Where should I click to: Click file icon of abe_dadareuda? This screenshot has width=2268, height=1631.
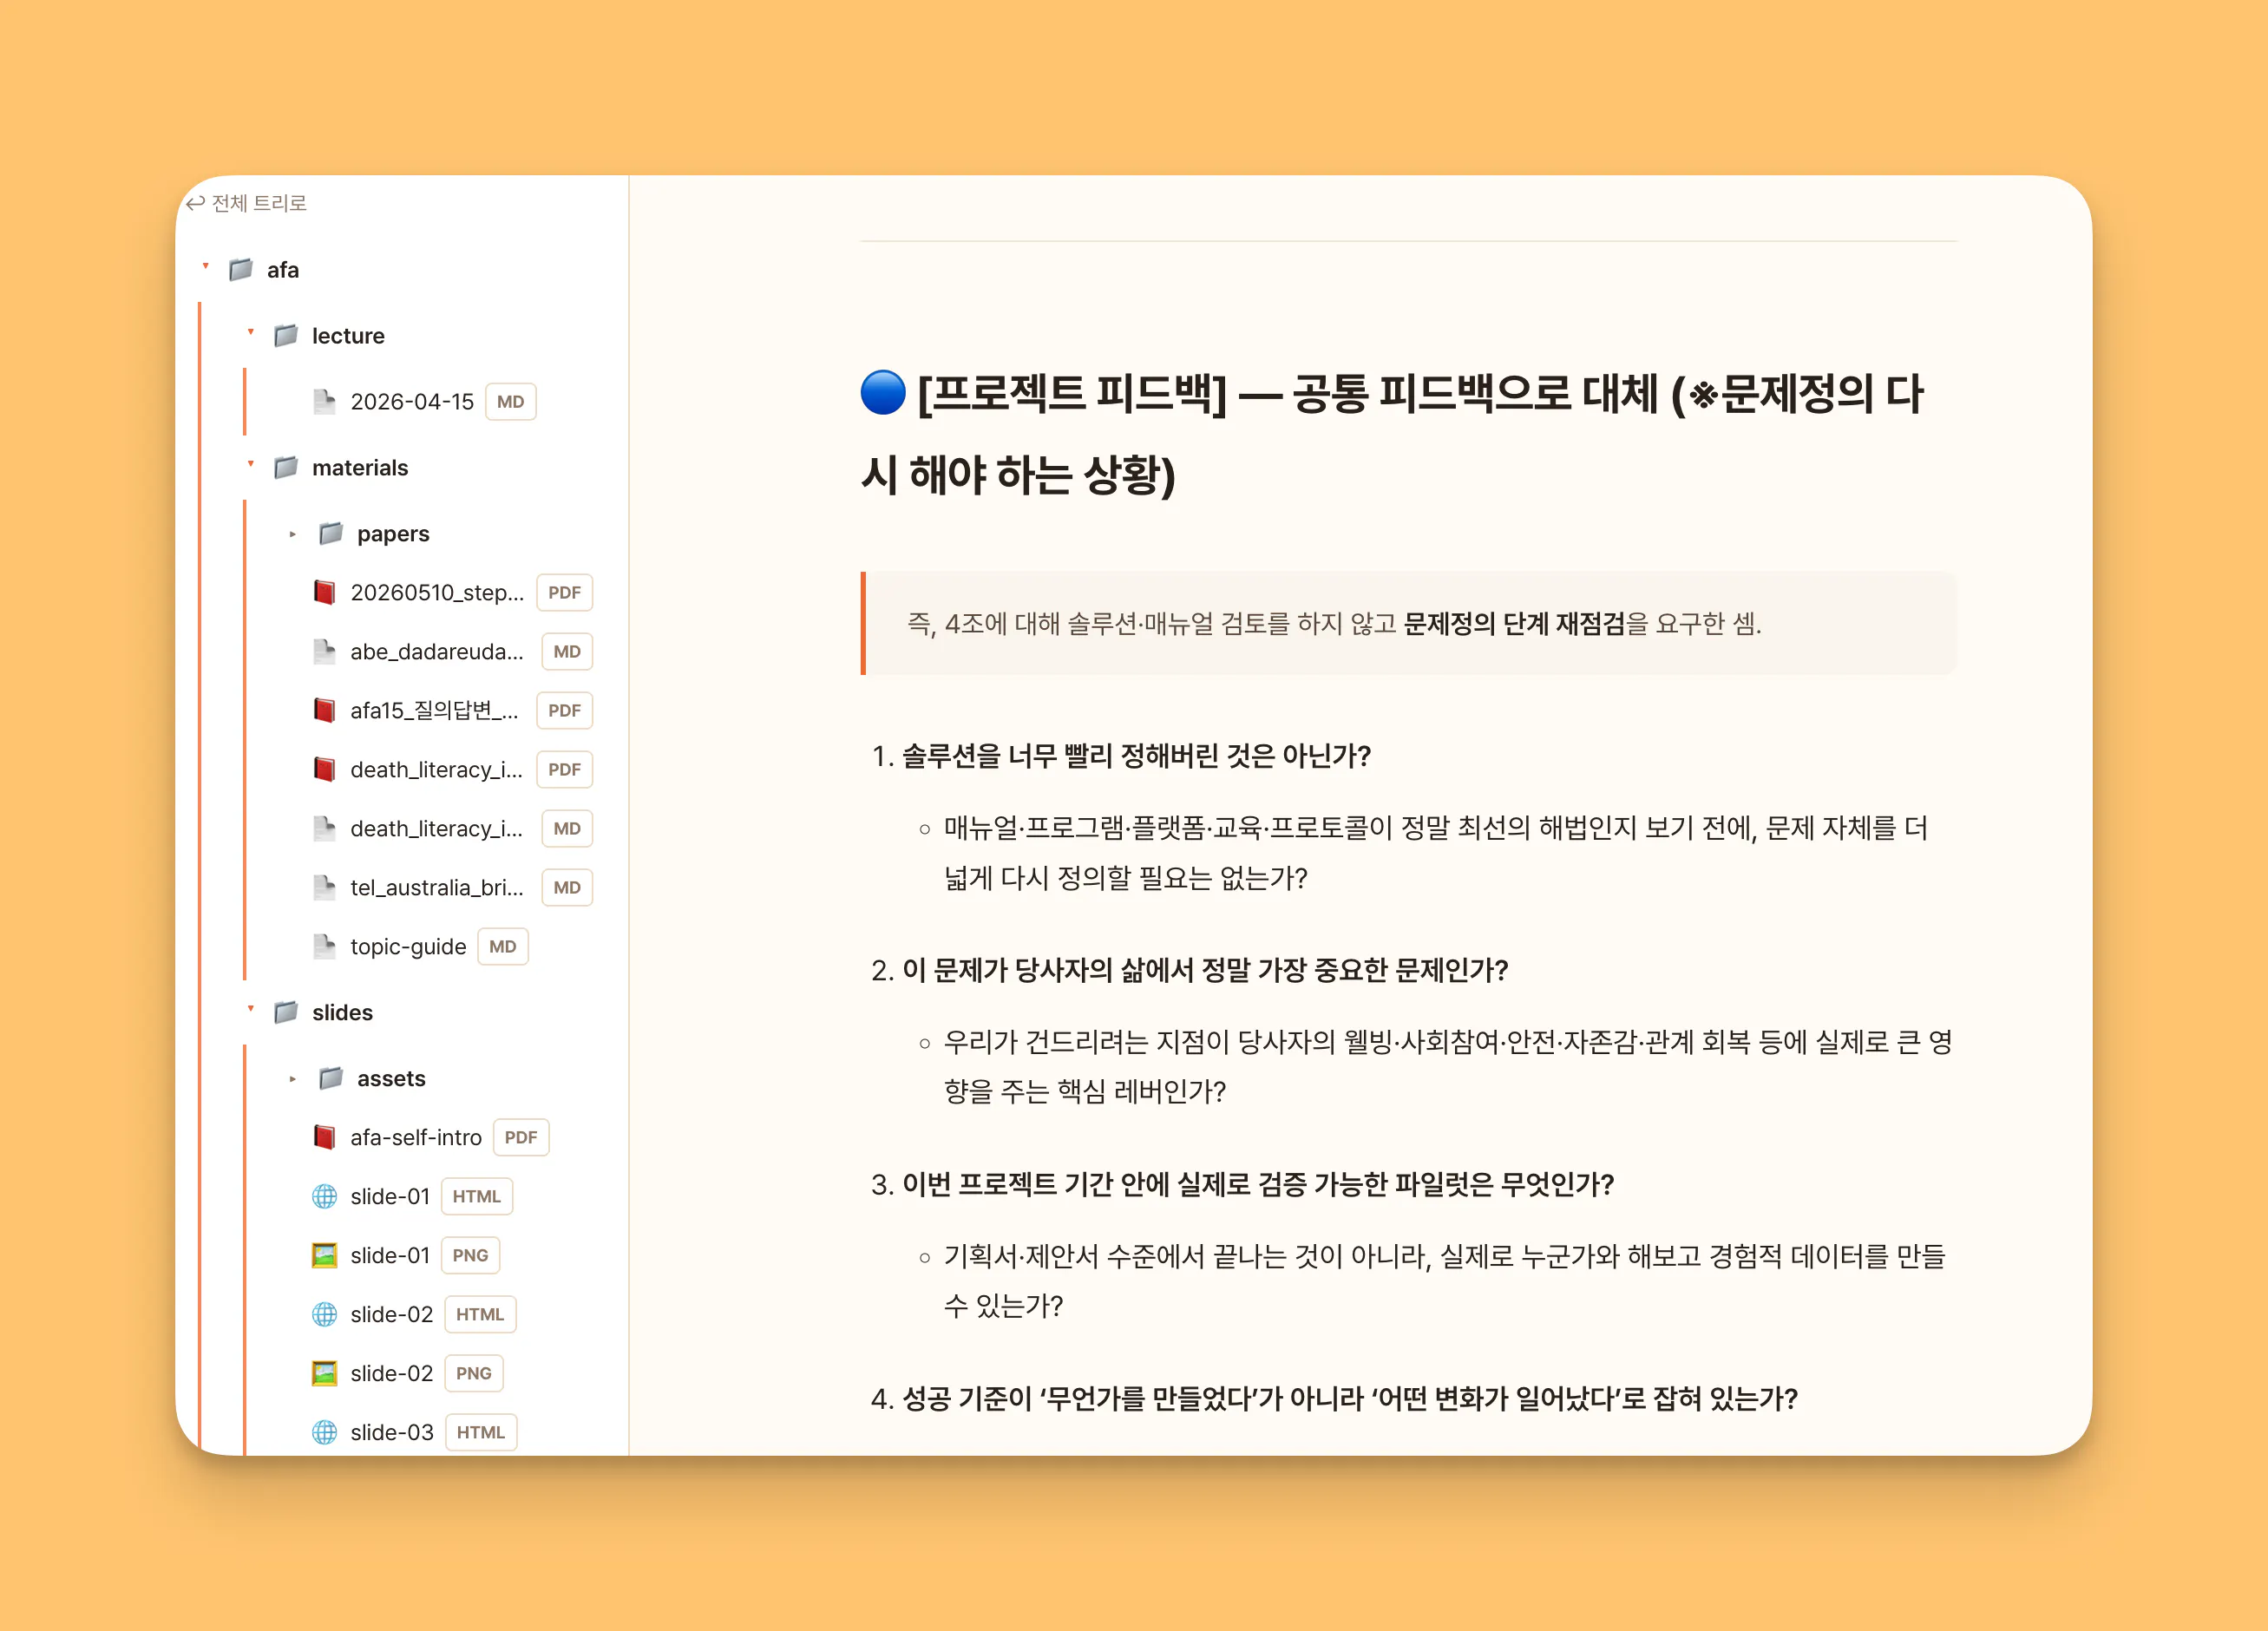324,652
